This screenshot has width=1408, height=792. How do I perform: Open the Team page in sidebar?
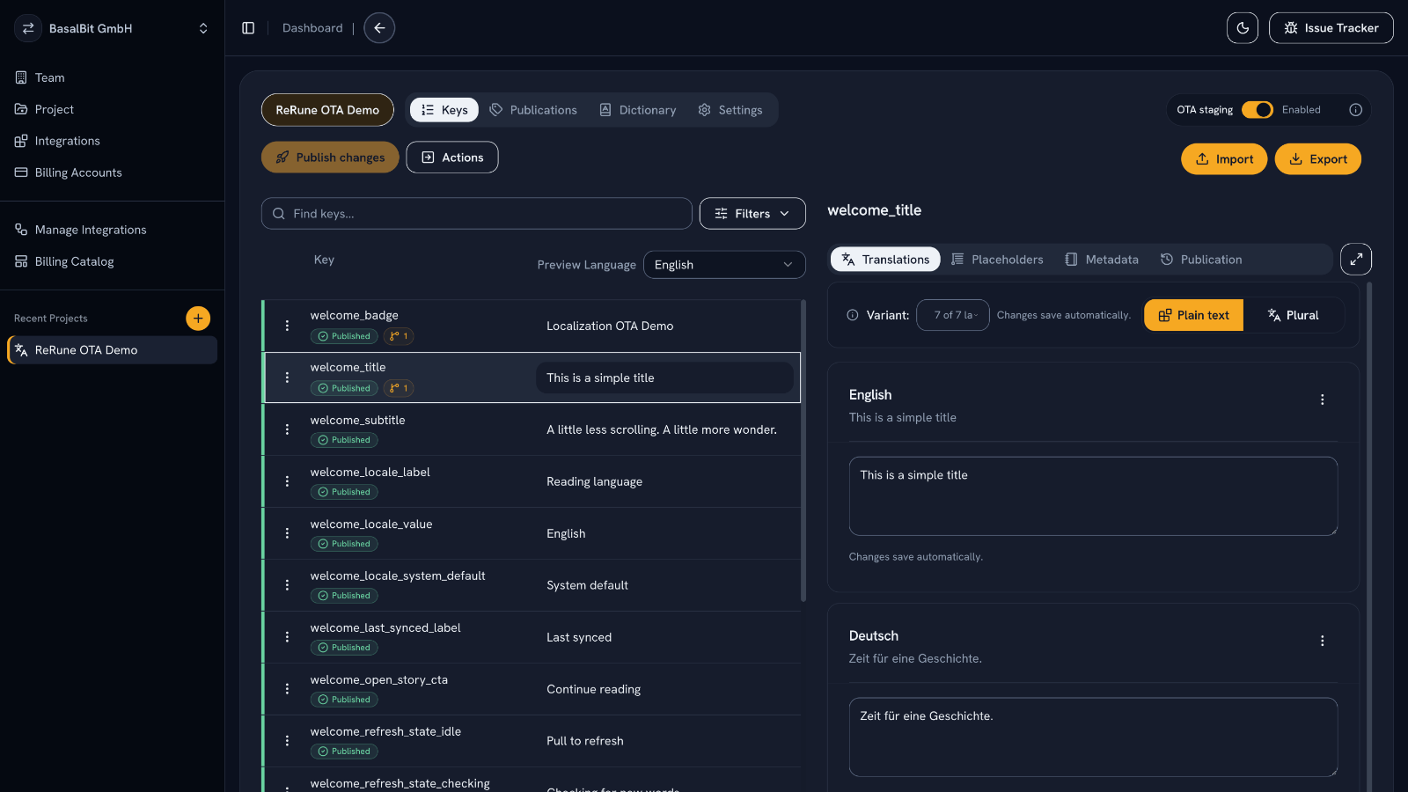(112, 77)
